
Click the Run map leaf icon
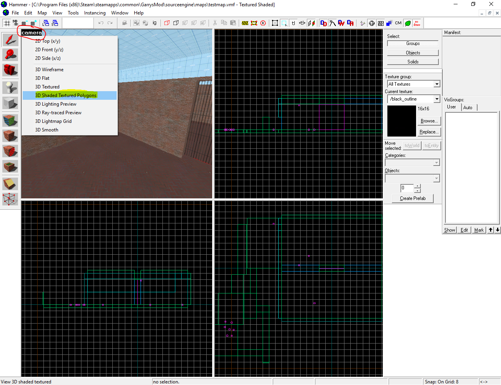pos(408,23)
